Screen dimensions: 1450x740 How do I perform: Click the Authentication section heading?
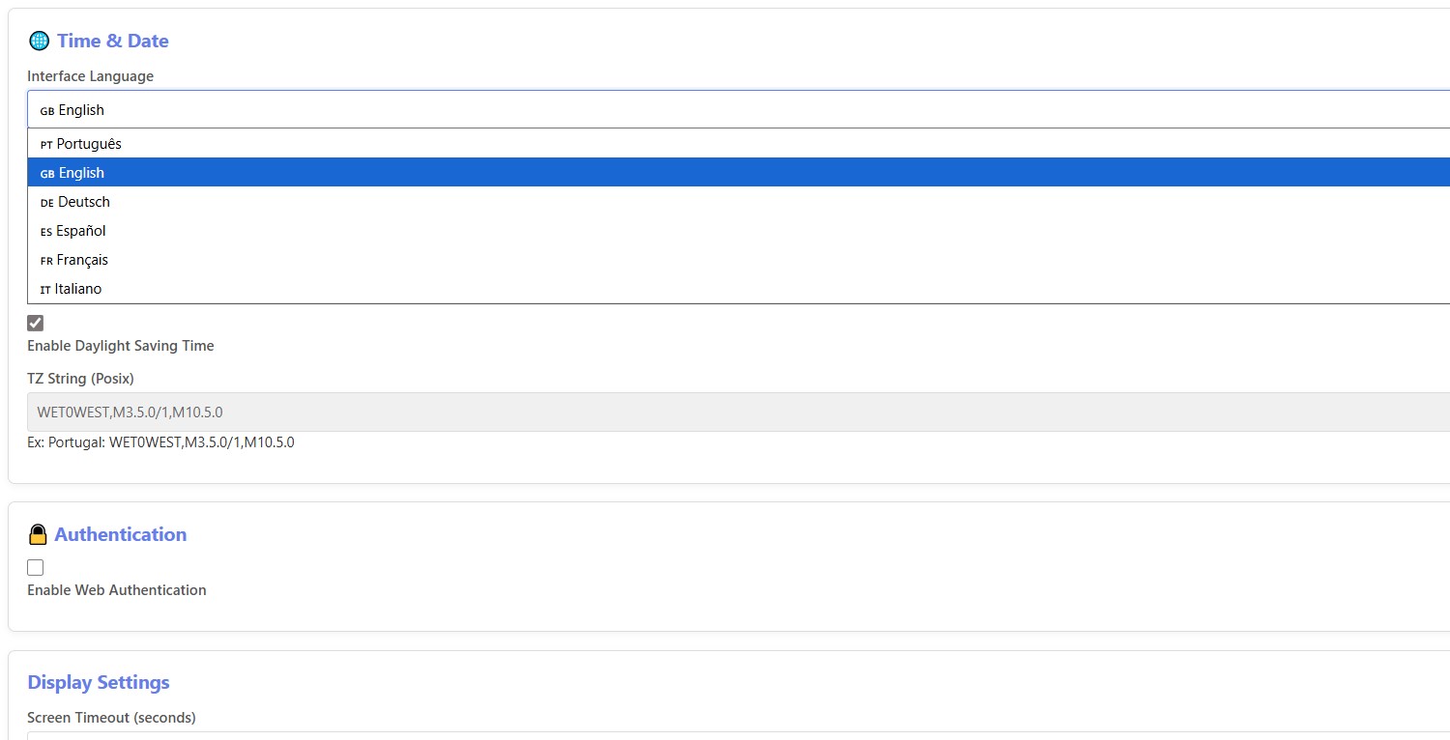coord(120,534)
